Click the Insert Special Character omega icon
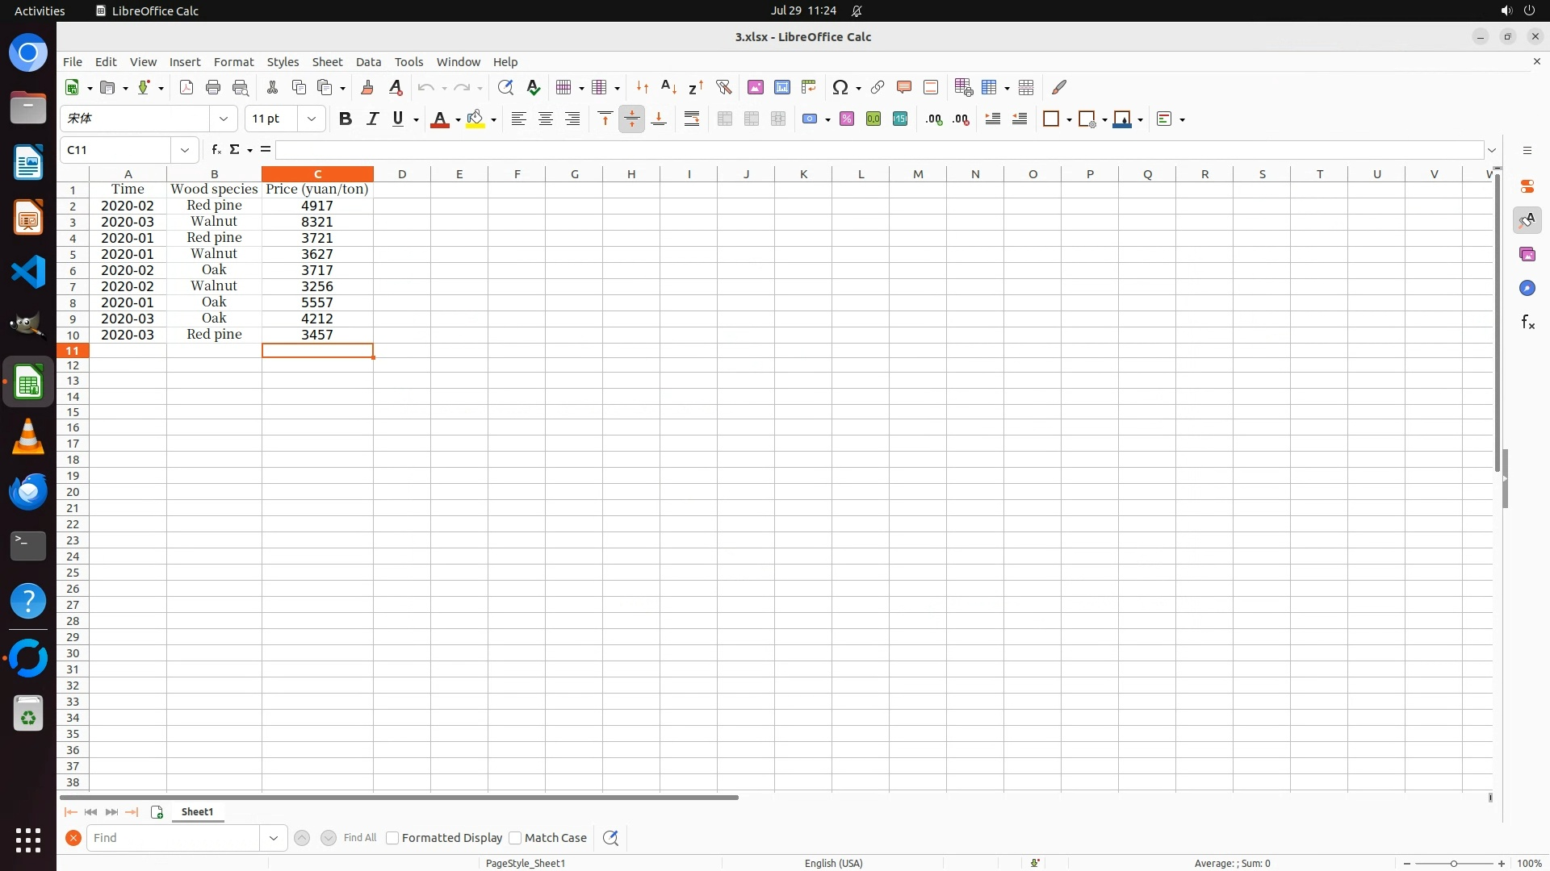The image size is (1550, 871). coord(840,87)
